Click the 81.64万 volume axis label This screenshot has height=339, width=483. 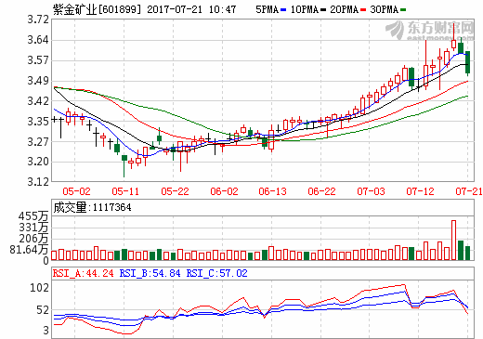pos(29,249)
